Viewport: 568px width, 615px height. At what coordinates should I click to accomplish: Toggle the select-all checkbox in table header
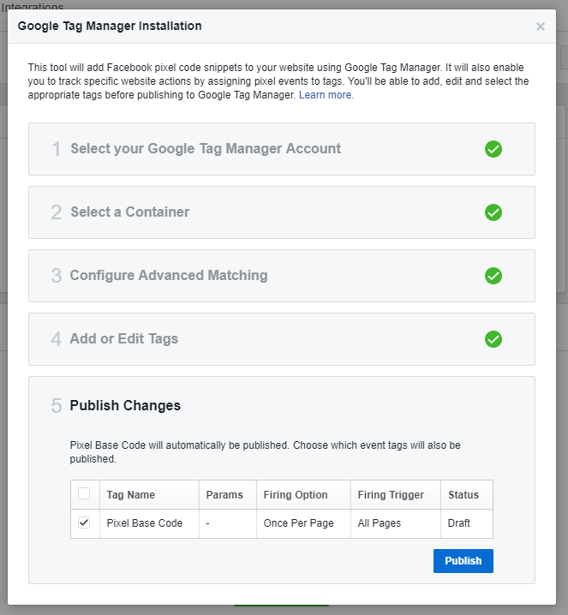[84, 493]
